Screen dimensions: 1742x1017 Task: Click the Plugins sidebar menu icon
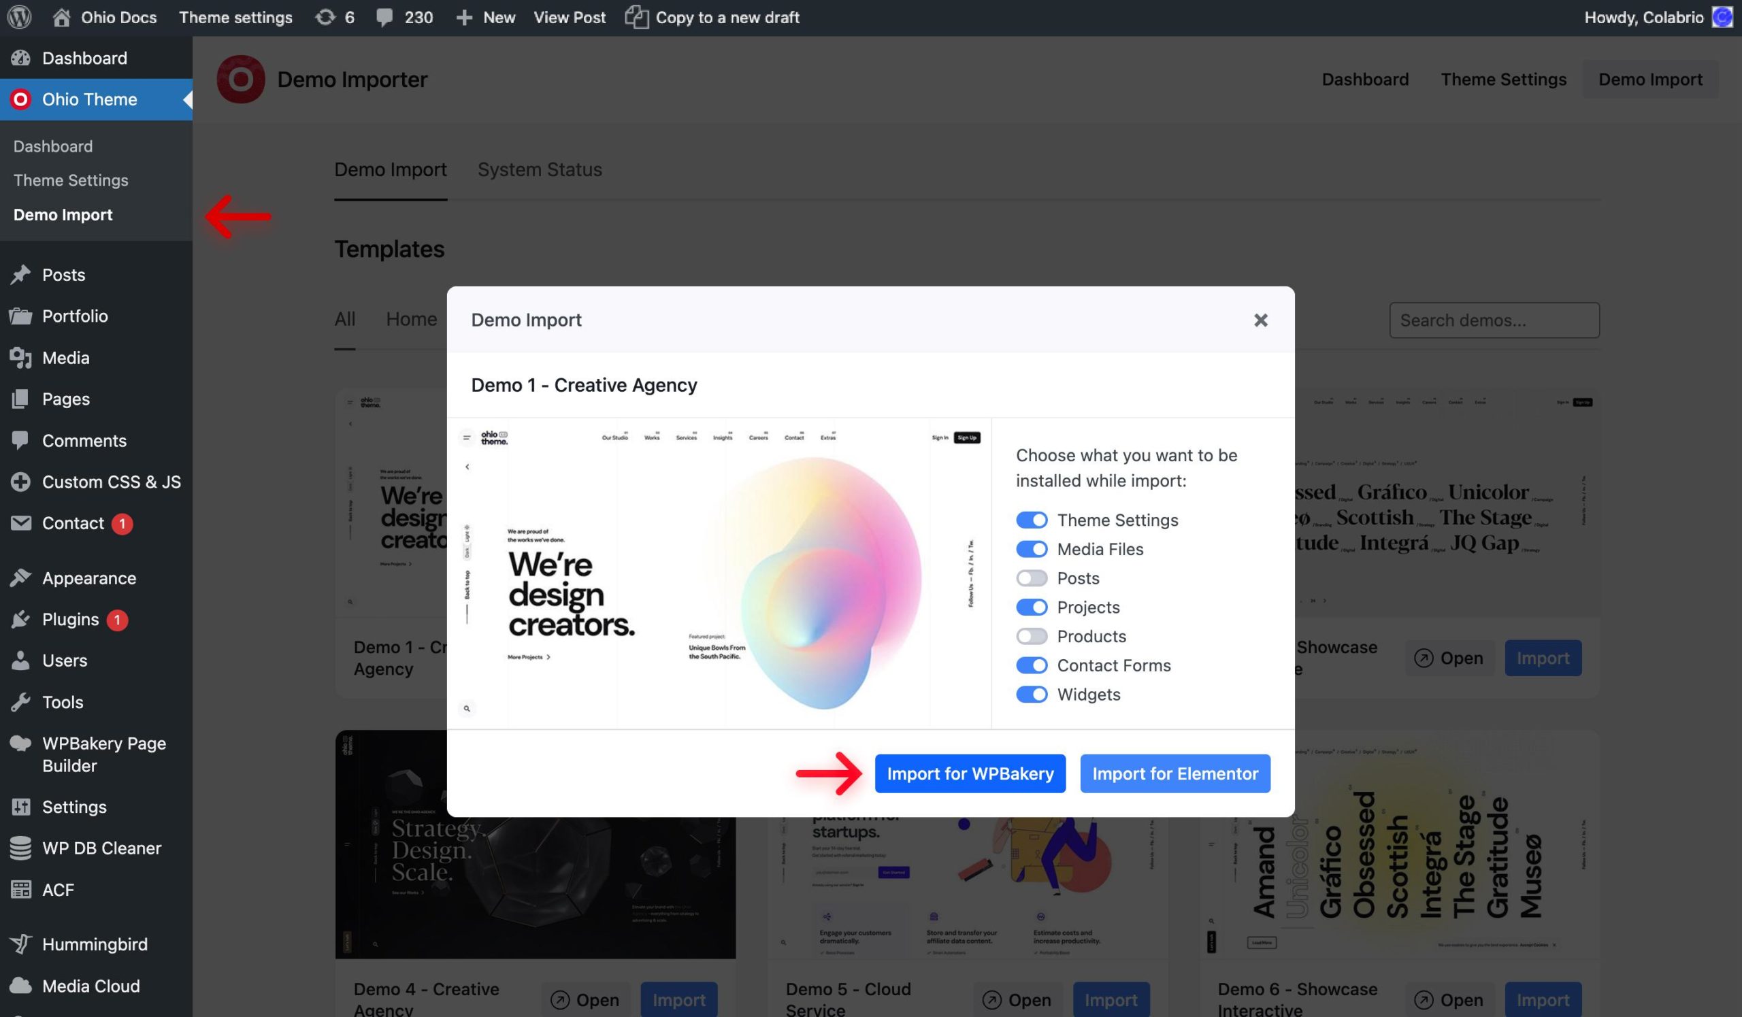(20, 620)
